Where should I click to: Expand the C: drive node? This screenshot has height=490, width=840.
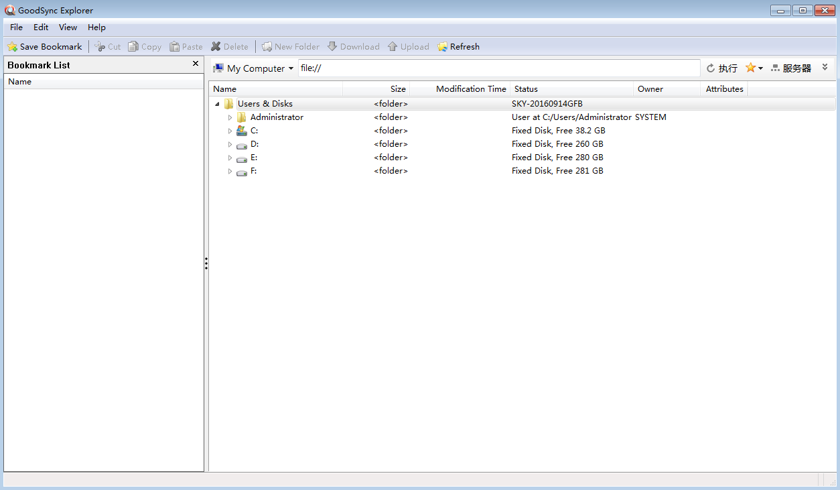[x=230, y=131]
